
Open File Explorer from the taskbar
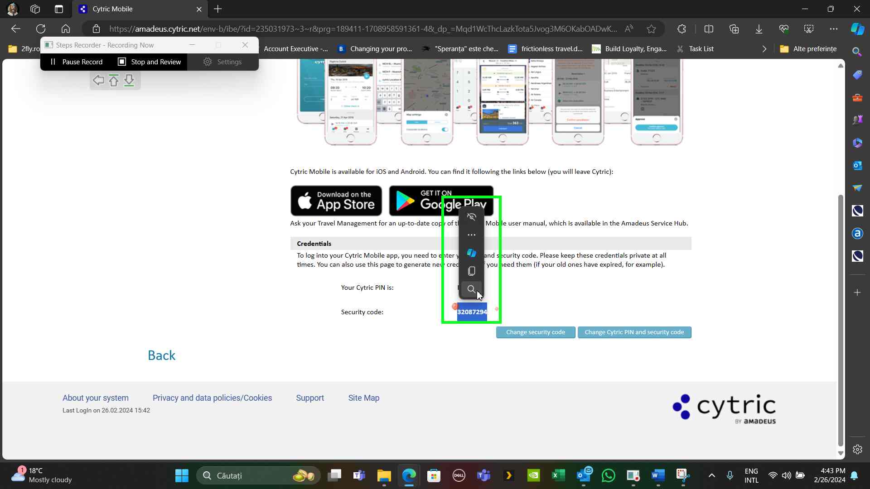coord(384,475)
